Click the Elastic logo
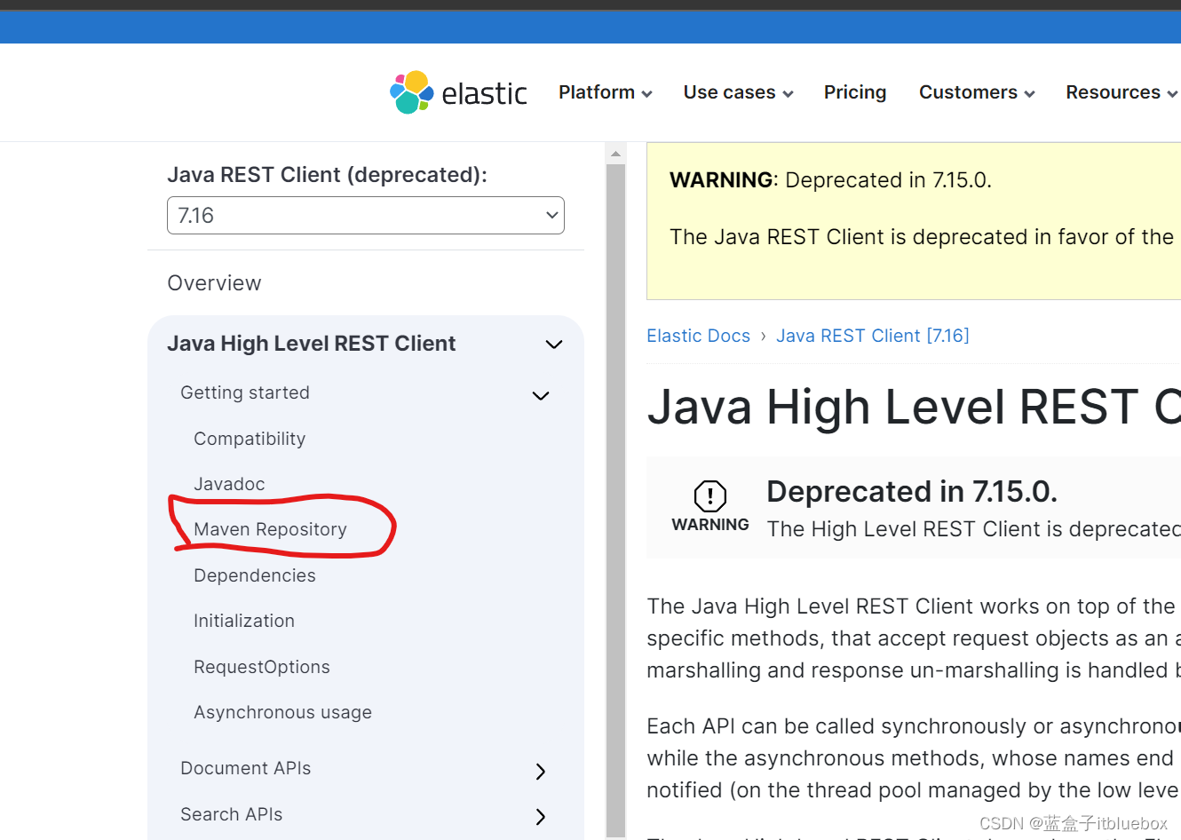 tap(458, 92)
